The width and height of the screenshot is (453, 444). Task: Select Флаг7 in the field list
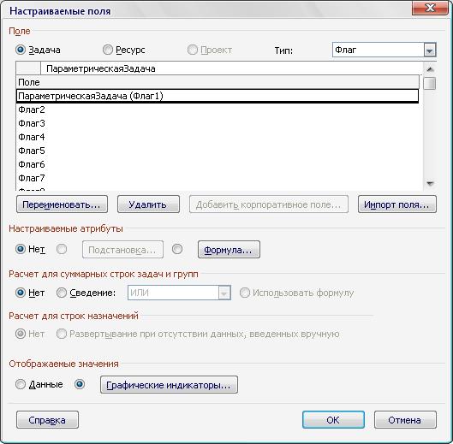tap(218, 178)
